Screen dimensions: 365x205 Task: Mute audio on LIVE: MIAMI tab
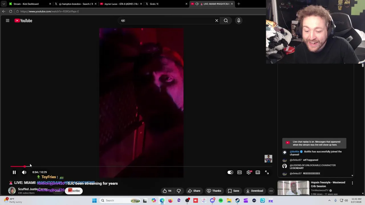[x=197, y=4]
